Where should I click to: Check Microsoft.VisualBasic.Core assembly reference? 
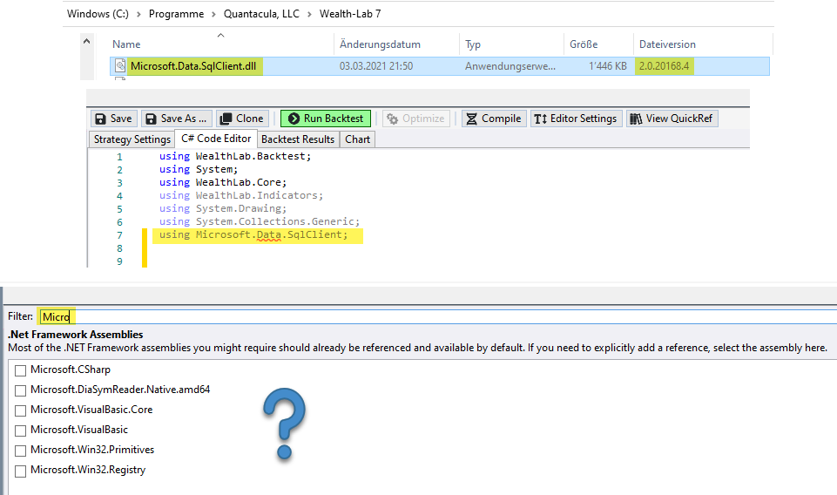tap(20, 410)
